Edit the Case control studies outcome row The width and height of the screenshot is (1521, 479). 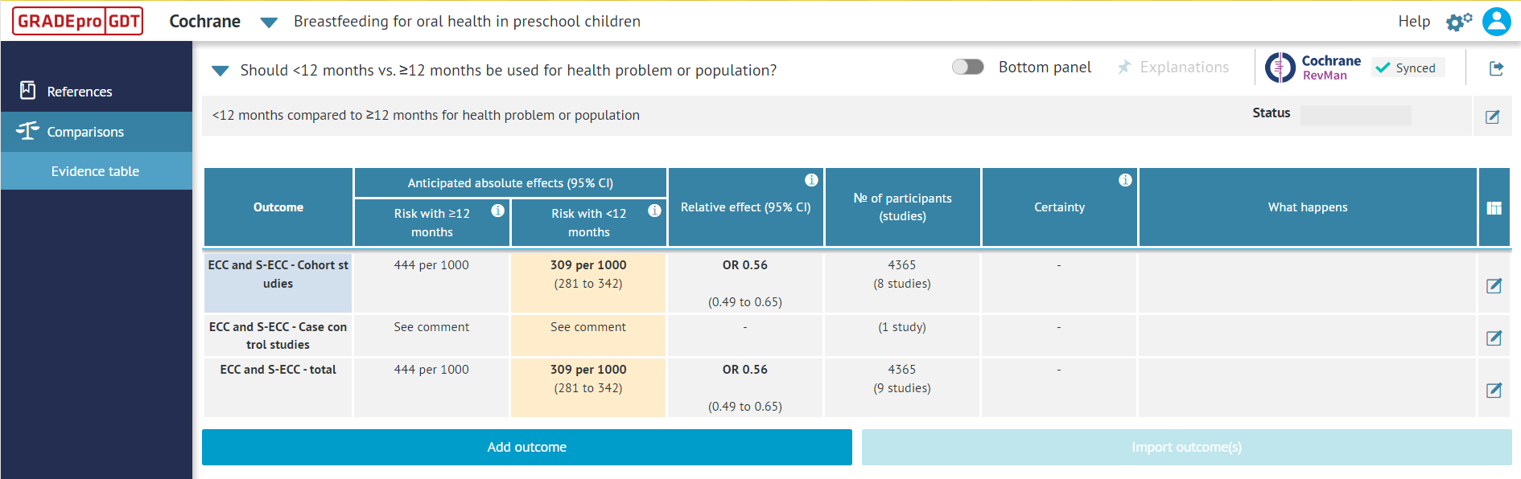click(x=1494, y=338)
